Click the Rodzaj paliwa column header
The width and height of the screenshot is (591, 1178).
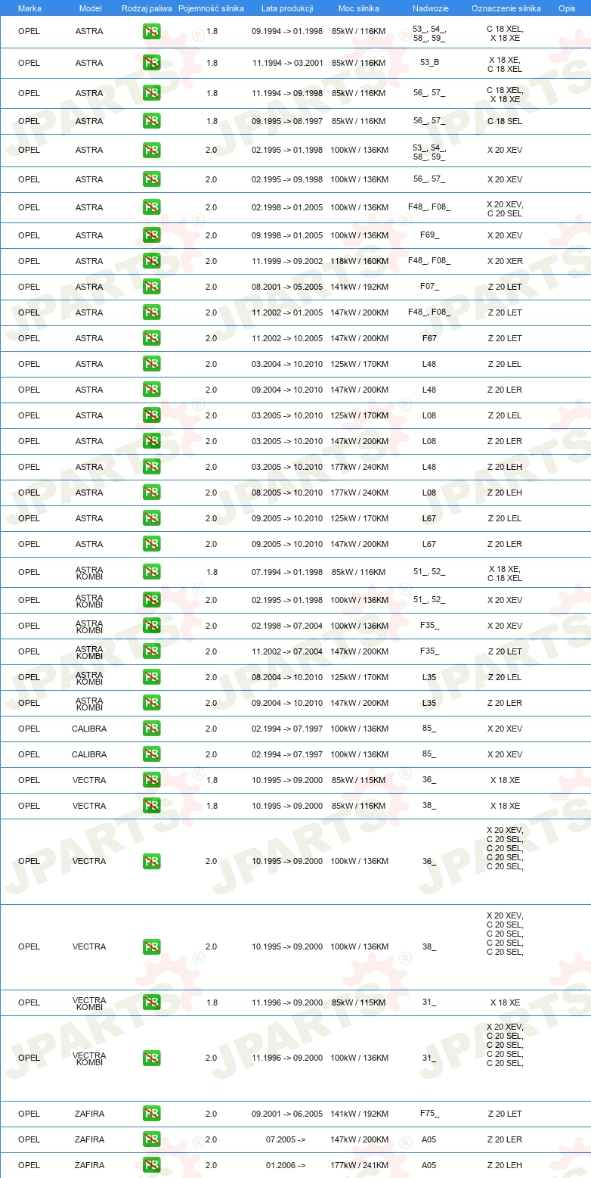point(147,8)
